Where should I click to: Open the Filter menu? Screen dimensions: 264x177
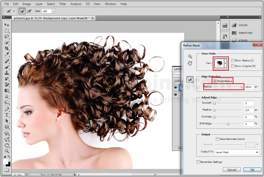coord(63,4)
